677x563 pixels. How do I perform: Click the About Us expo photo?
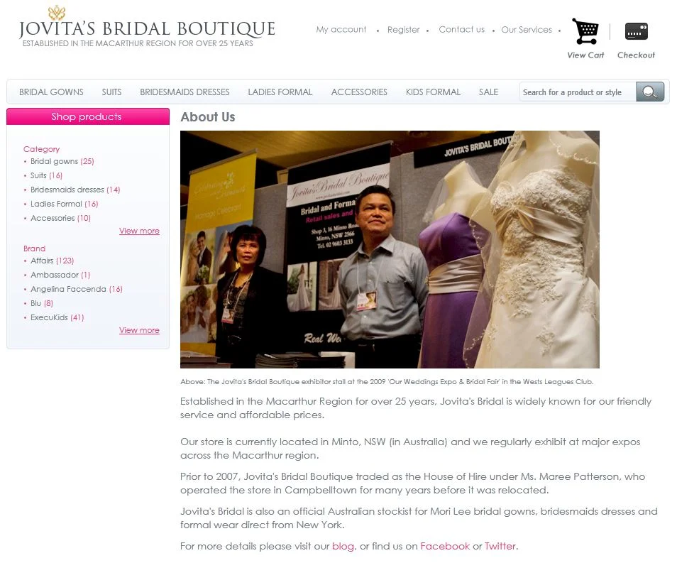point(390,249)
